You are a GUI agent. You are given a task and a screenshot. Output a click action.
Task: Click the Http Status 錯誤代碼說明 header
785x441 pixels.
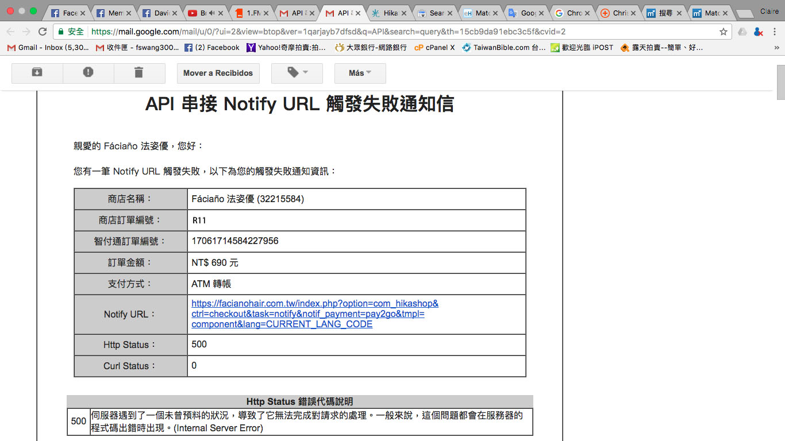point(300,401)
